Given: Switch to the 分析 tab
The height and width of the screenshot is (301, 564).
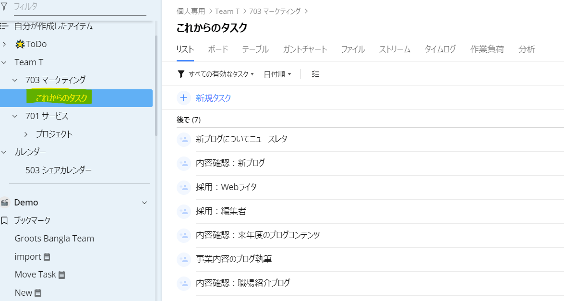Looking at the screenshot, I should coord(527,49).
